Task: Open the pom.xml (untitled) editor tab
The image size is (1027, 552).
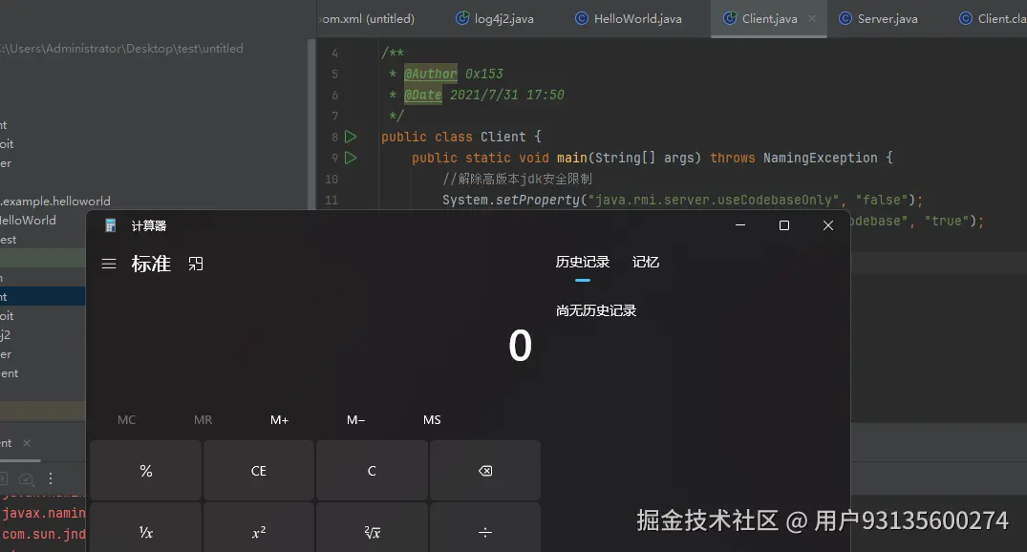Action: [x=367, y=19]
